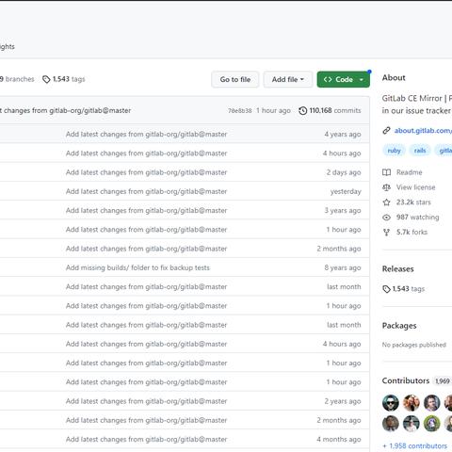Click the clock history icon next to commits
Image resolution: width=452 pixels, height=452 pixels.
(x=302, y=111)
